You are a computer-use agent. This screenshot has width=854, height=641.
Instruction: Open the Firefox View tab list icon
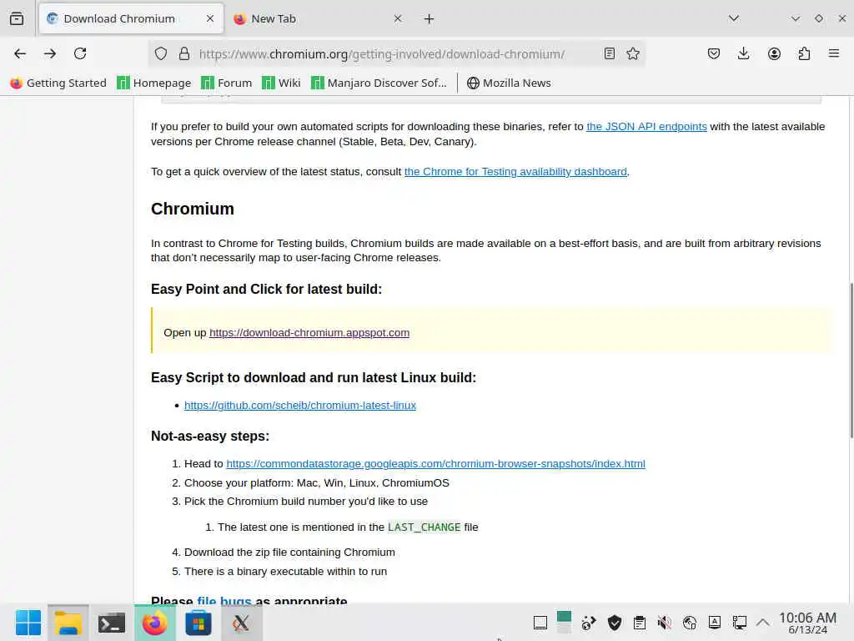[17, 18]
